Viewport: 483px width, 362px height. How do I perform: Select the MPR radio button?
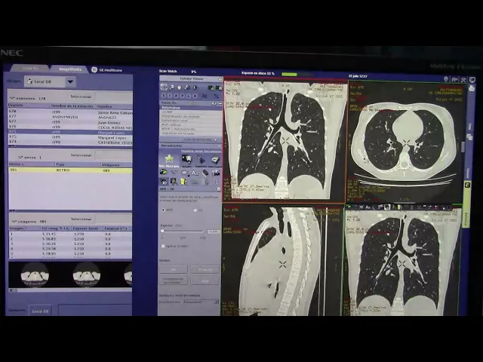[163, 210]
